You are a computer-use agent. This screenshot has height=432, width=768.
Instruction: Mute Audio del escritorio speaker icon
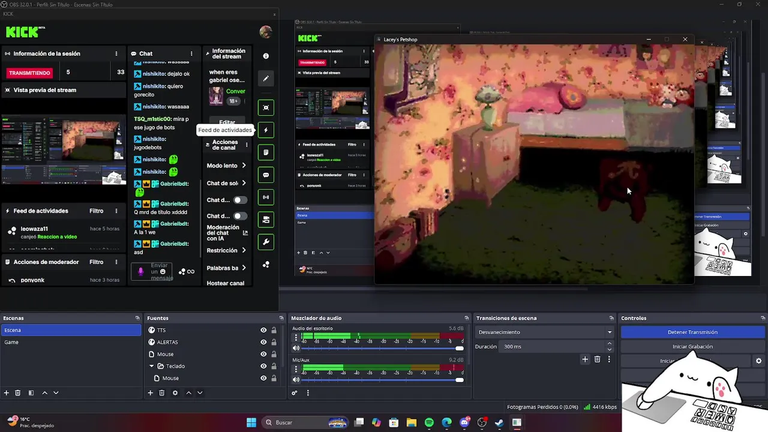tap(296, 348)
